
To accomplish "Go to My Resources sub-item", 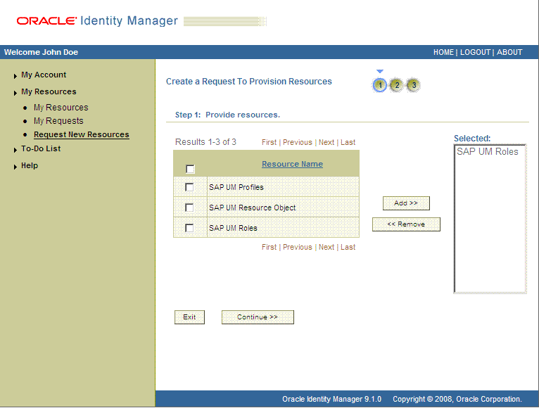I will (61, 108).
